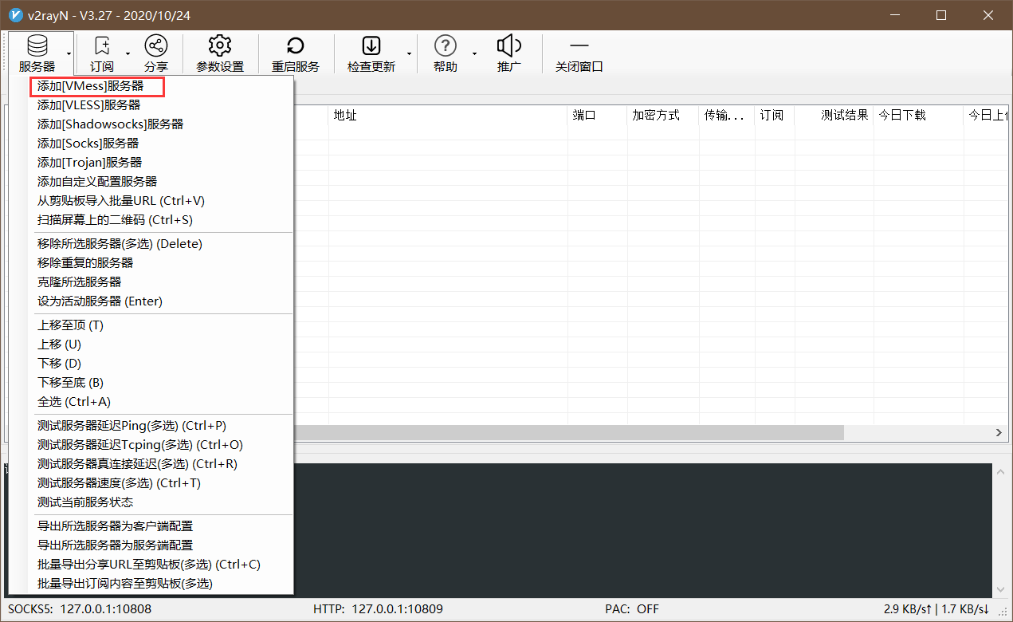This screenshot has width=1013, height=622.
Task: Click the 加密方式 column header
Action: click(x=663, y=116)
